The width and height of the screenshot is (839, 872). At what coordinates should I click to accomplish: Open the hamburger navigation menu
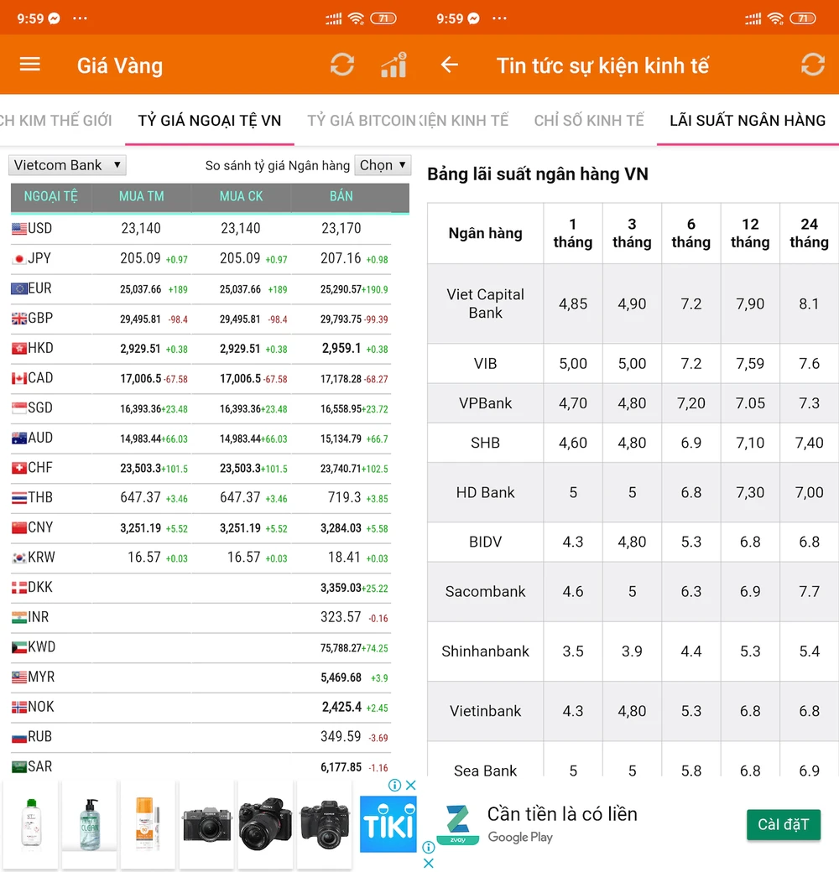30,65
